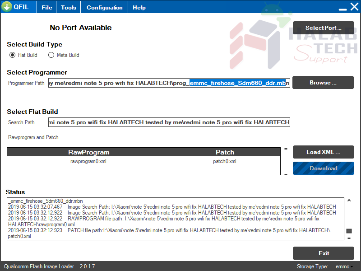361x271 pixels.
Task: Click the No Port Available status text
Action: [81, 28]
